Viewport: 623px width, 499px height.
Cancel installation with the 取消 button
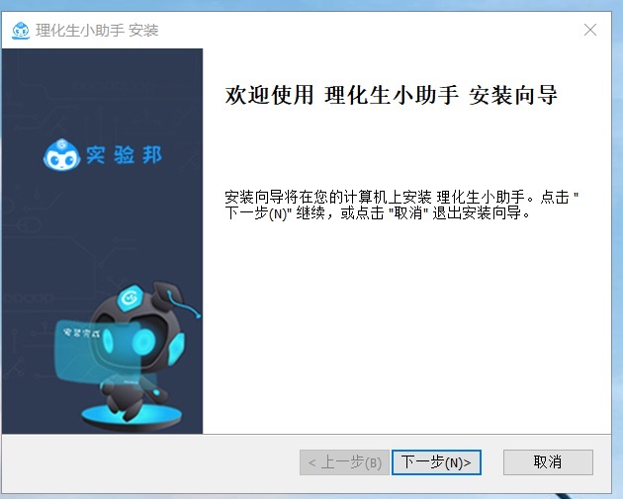point(548,462)
